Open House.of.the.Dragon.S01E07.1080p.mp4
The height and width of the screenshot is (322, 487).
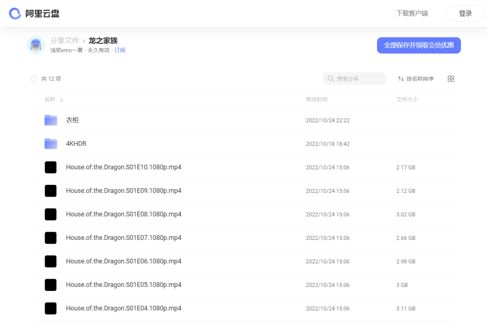124,238
